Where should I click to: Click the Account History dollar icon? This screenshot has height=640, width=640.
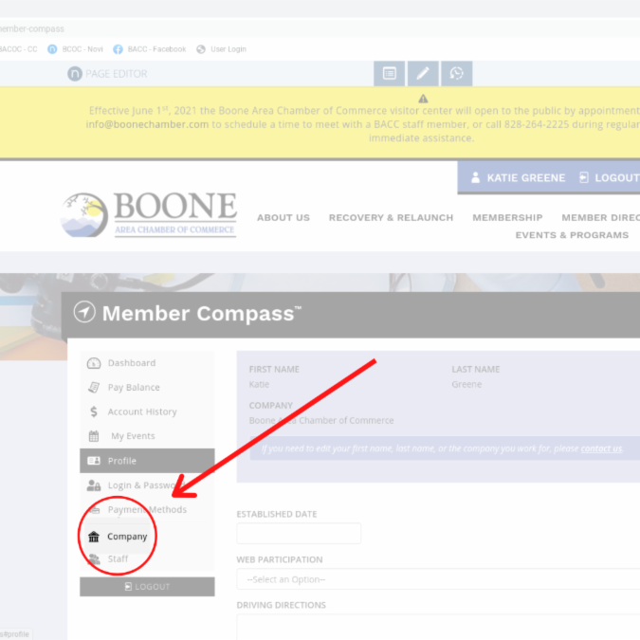tap(94, 411)
